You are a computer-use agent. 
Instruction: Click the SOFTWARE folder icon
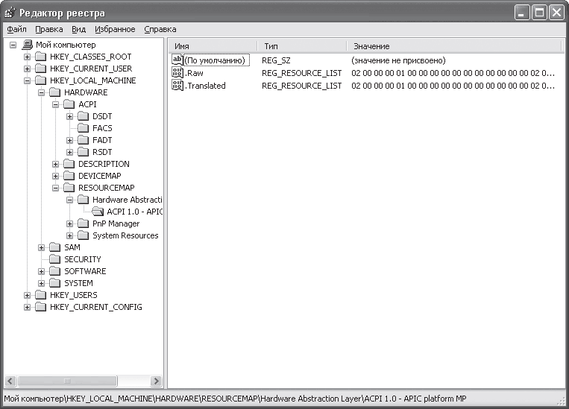pos(54,271)
